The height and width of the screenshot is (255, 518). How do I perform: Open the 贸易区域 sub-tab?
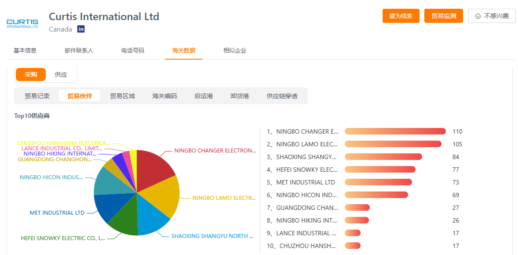pyautogui.click(x=122, y=96)
